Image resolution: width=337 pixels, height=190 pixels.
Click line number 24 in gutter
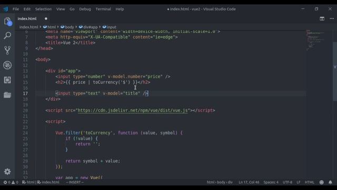tap(25, 133)
